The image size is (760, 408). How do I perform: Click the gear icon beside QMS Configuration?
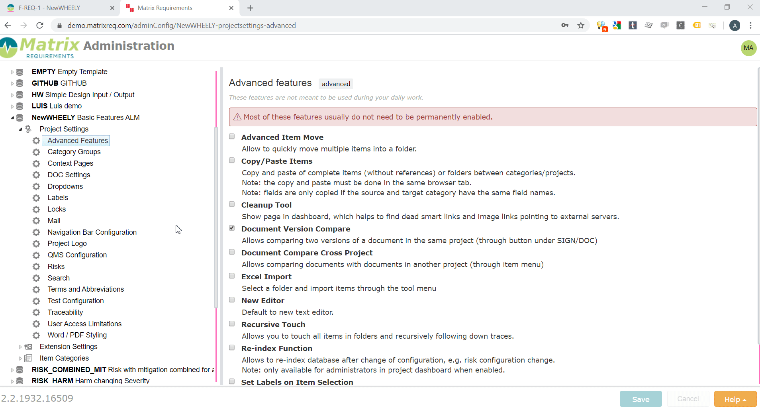point(36,255)
